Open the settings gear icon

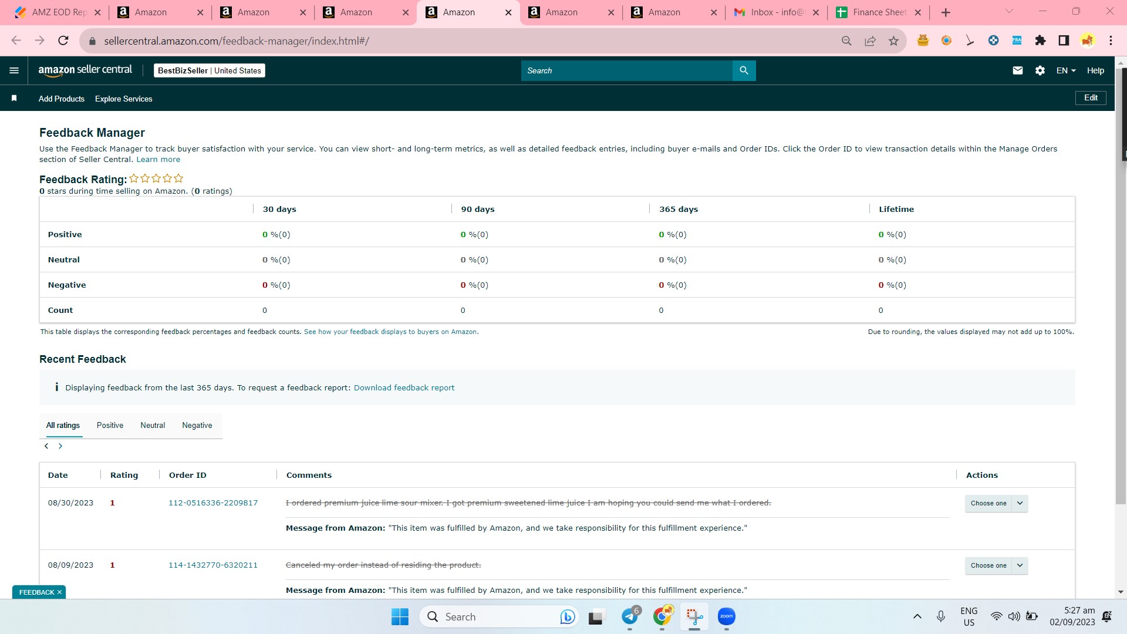1040,70
